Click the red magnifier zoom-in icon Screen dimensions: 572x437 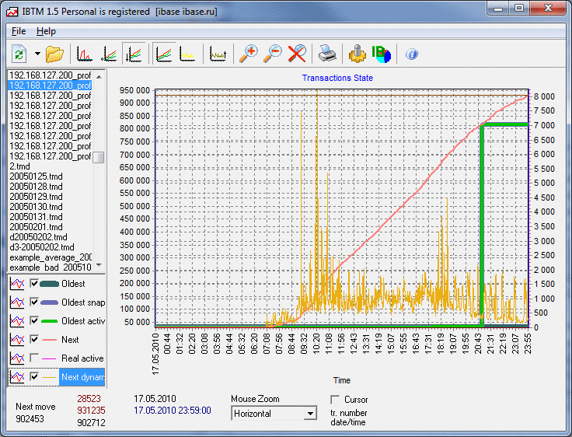pyautogui.click(x=248, y=54)
